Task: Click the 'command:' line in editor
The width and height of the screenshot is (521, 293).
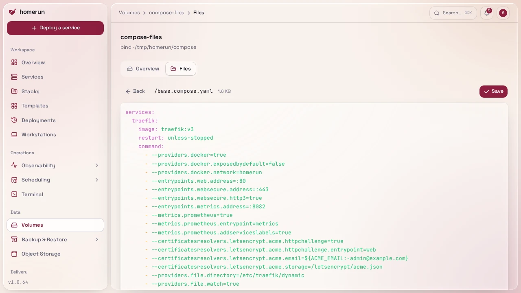Action: 151,146
